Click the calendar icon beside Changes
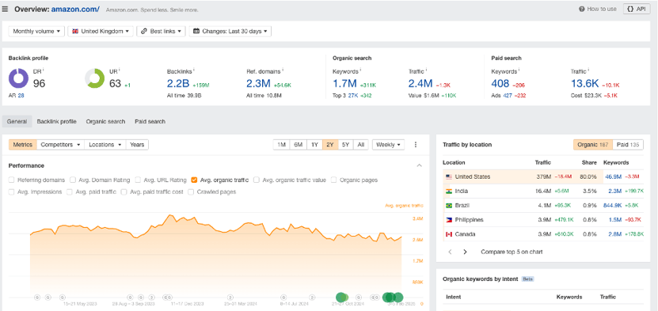Image resolution: width=658 pixels, height=311 pixels. (196, 32)
